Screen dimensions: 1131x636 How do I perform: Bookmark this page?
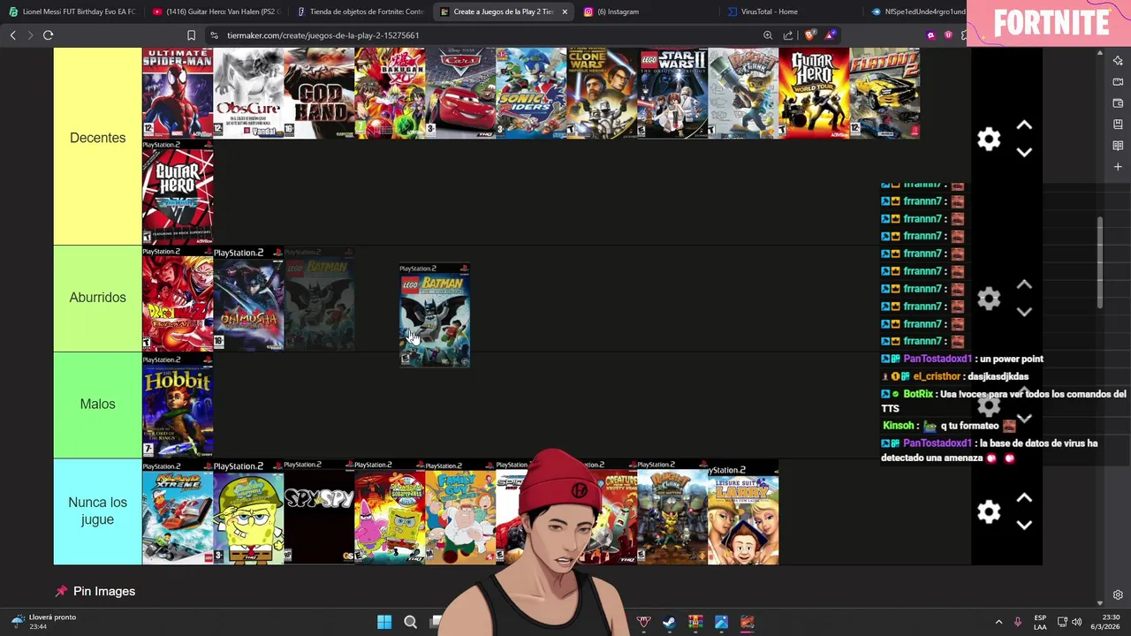[191, 35]
